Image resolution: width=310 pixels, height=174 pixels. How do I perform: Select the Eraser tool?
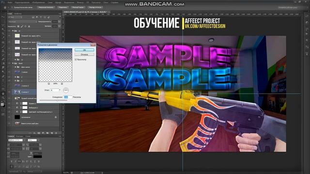coord(3,59)
